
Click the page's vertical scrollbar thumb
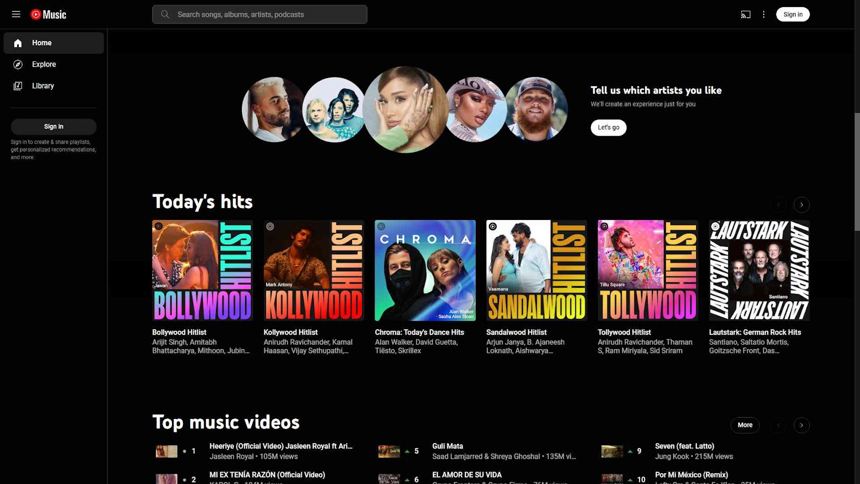pos(857,172)
